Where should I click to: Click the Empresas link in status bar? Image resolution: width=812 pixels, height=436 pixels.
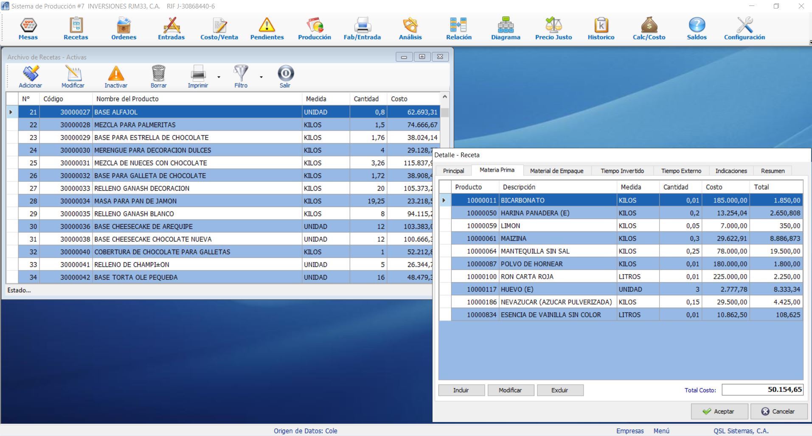pos(630,431)
